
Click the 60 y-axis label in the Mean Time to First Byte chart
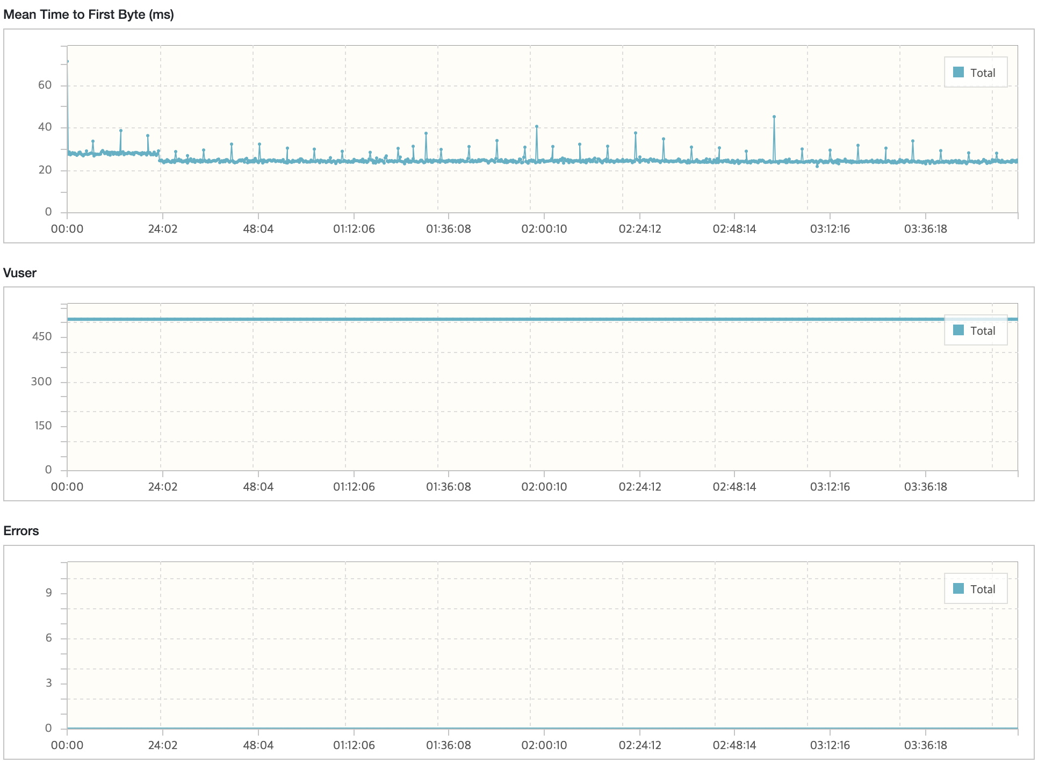(45, 85)
